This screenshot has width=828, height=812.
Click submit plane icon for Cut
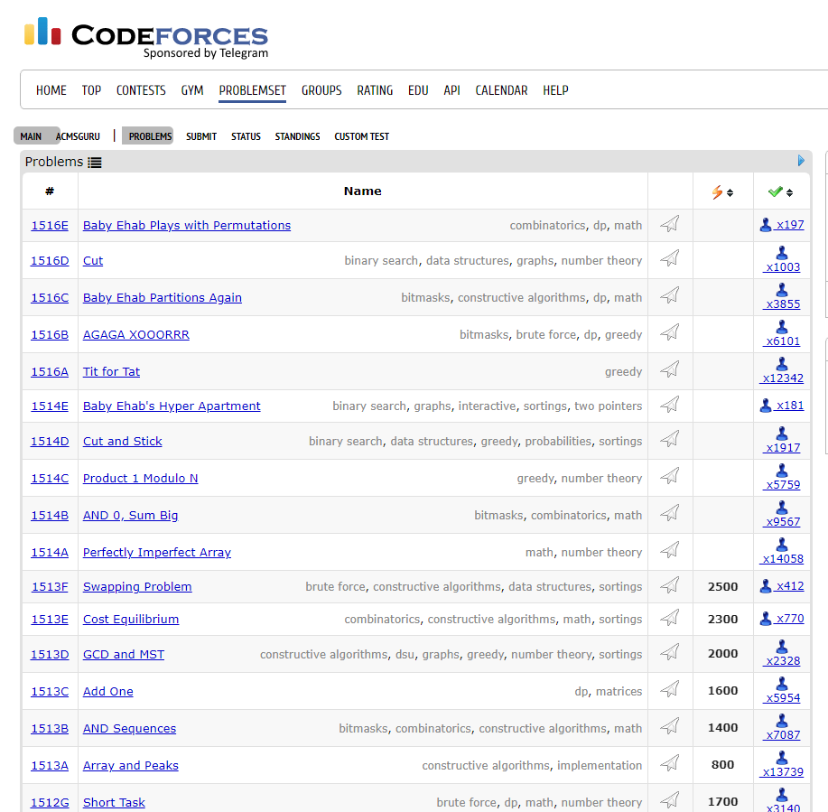[x=670, y=258]
